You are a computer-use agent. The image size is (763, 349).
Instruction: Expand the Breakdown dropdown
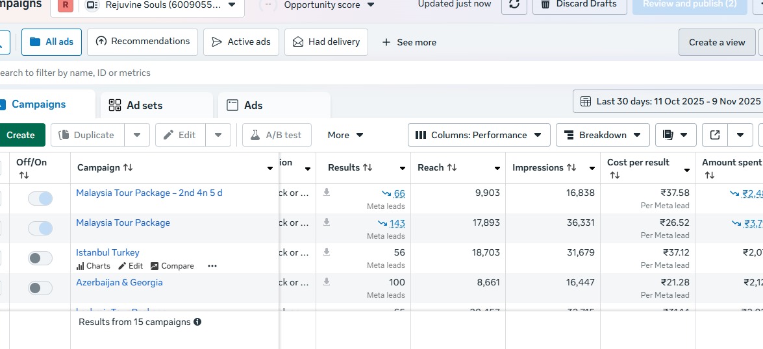point(602,135)
